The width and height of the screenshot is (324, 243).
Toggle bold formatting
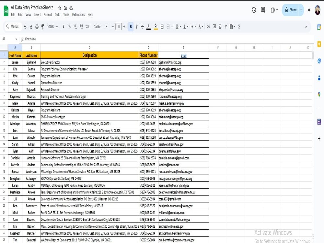point(131,27)
